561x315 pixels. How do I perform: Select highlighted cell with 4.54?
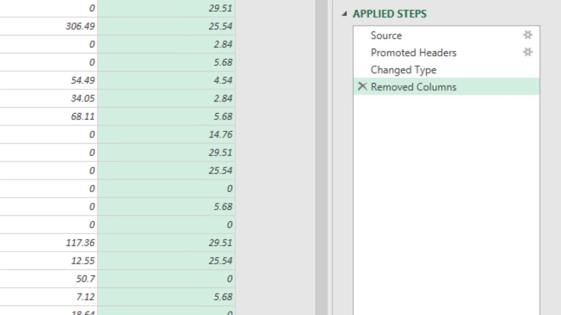coord(223,80)
